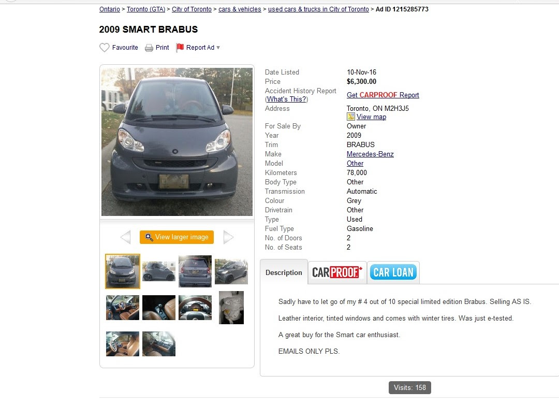
Task: Switch to the CAR LOAN tab
Action: click(393, 272)
